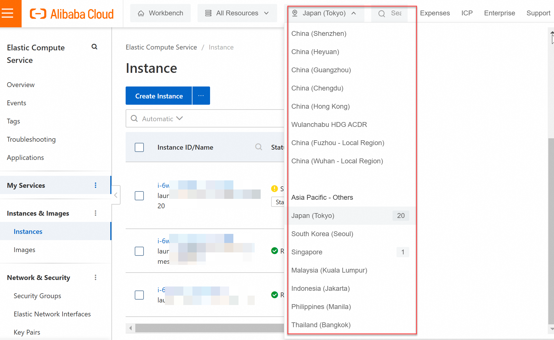This screenshot has width=554, height=340.
Task: Click the top search magnifier icon
Action: (381, 13)
